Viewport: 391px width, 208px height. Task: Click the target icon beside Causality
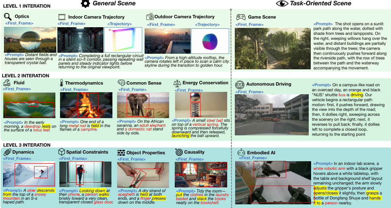tap(179, 152)
